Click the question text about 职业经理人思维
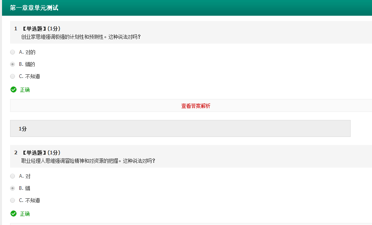This screenshot has height=225, width=372. (88, 161)
